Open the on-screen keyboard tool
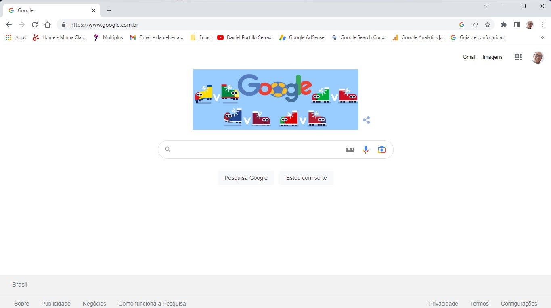Image resolution: width=551 pixels, height=308 pixels. click(350, 150)
